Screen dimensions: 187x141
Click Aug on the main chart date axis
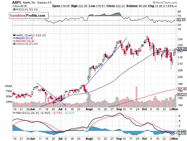click(88, 109)
